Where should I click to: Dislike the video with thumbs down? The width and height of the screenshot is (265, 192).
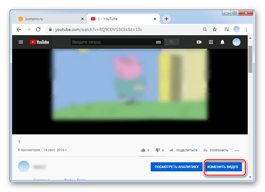pos(157,150)
